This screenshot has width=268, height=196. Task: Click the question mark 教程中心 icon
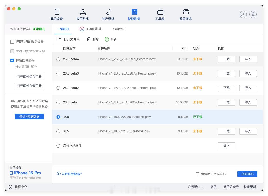click(x=10, y=187)
